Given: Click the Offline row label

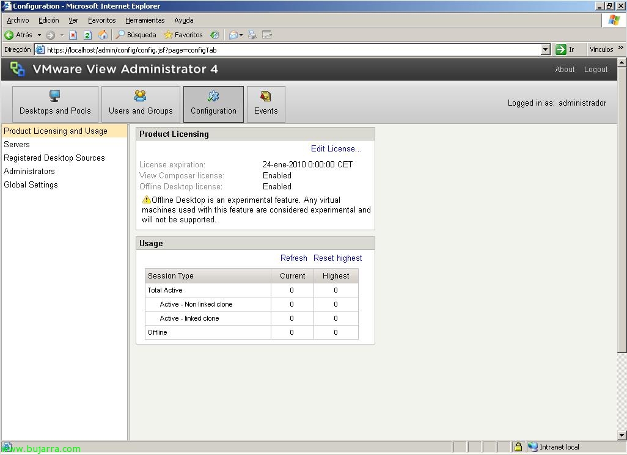Looking at the screenshot, I should 157,332.
